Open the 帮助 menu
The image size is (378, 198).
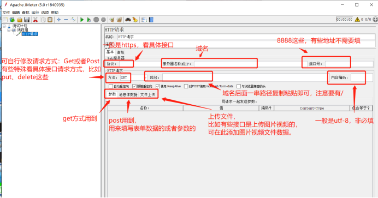(55, 13)
